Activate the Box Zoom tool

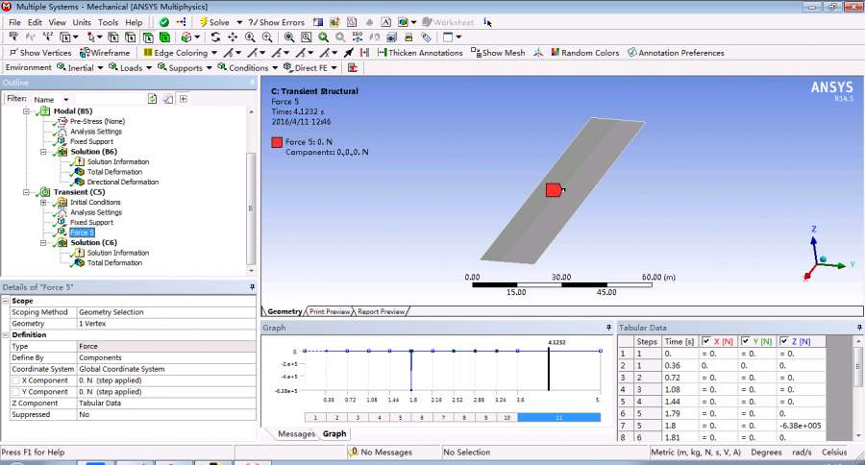click(267, 37)
